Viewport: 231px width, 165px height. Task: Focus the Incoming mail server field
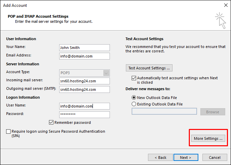tap(84, 81)
